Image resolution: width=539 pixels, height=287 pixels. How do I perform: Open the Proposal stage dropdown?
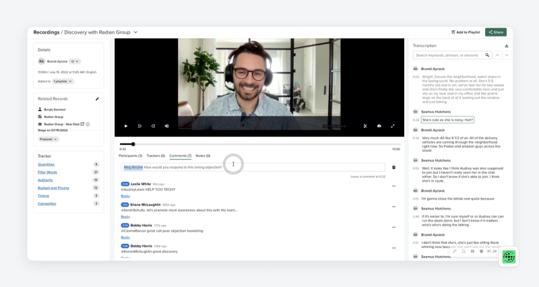click(49, 139)
